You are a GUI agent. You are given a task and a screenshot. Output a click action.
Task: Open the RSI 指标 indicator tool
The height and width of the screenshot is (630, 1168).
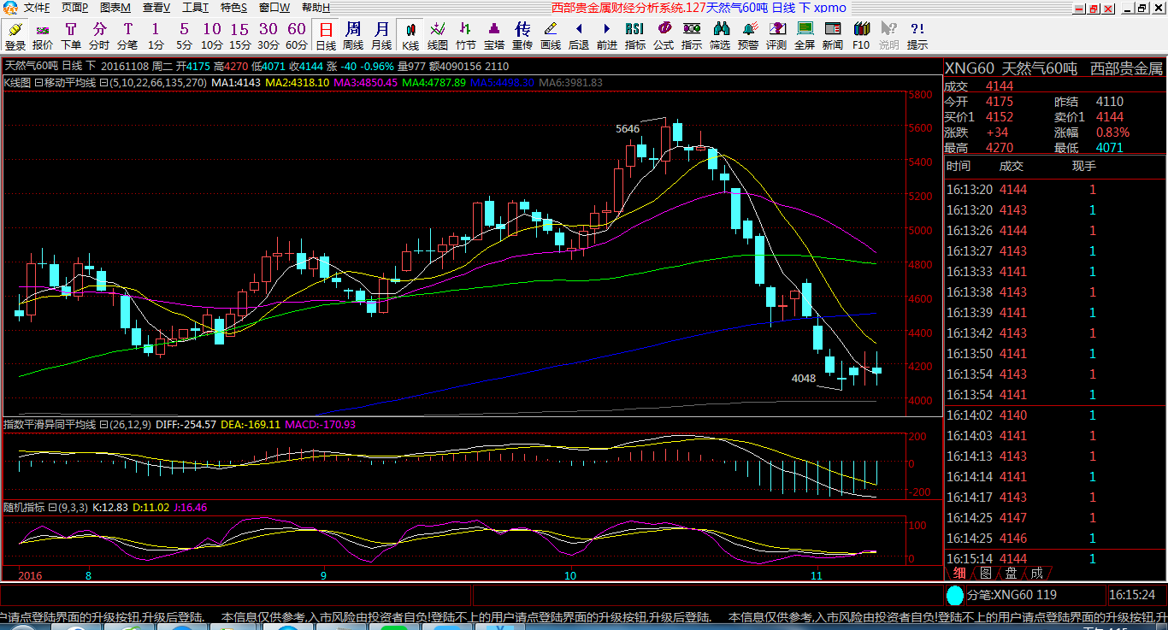click(634, 36)
